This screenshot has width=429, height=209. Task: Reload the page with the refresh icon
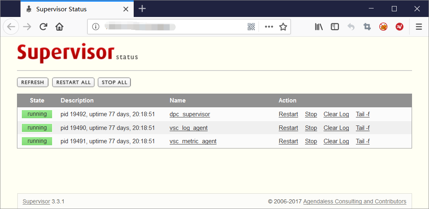tap(43, 27)
